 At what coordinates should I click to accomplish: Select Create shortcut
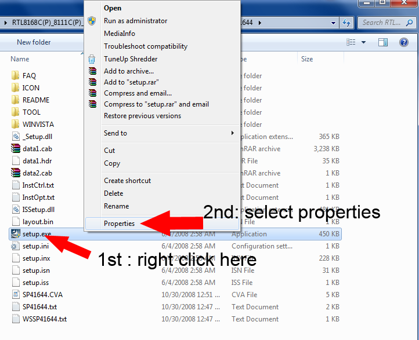(x=127, y=181)
